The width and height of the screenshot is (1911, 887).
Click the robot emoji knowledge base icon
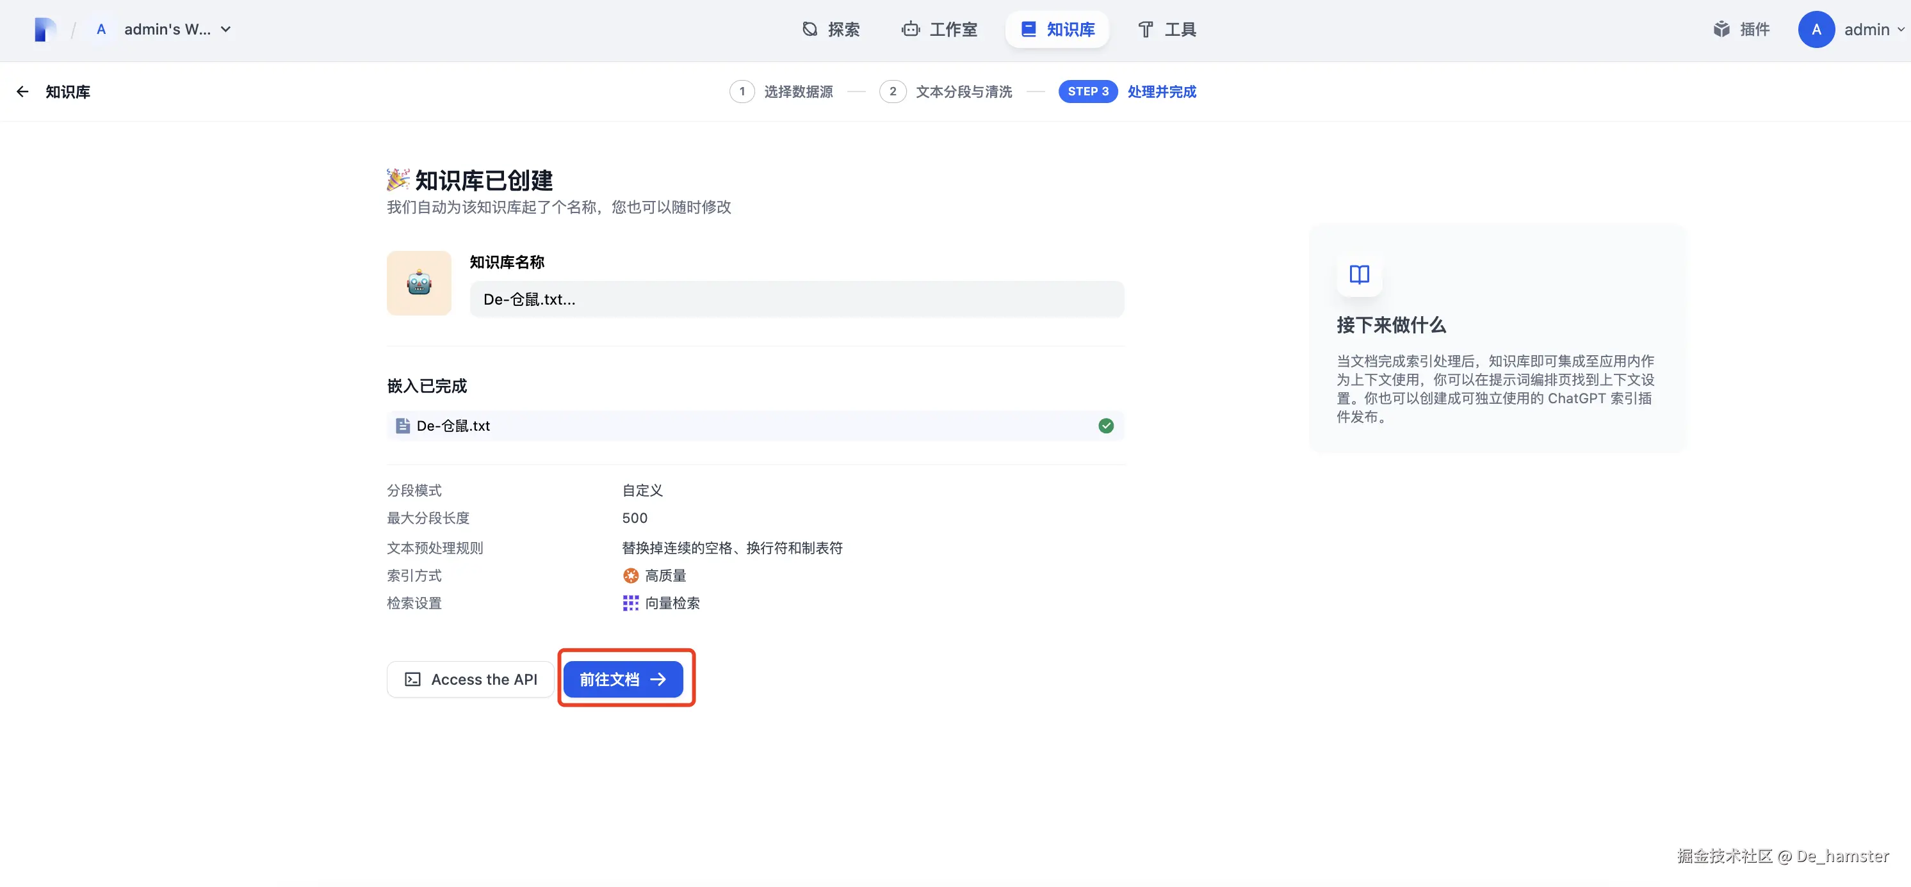click(419, 284)
